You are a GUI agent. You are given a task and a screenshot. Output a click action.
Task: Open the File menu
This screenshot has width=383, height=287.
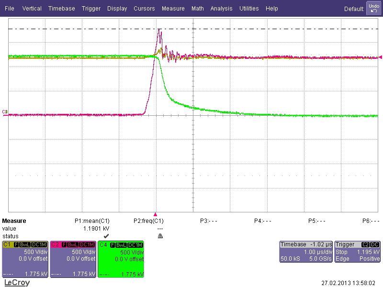coord(9,8)
